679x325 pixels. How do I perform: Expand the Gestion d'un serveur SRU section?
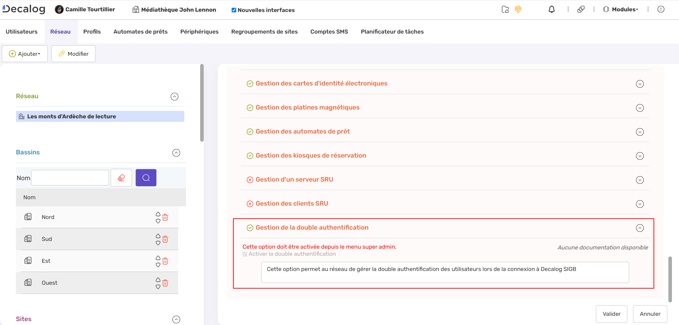[x=640, y=180]
